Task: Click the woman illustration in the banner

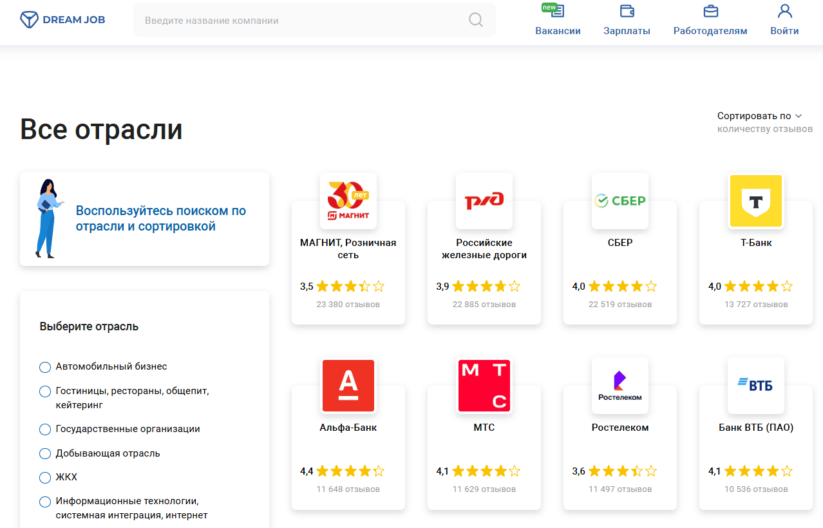Action: (x=49, y=218)
